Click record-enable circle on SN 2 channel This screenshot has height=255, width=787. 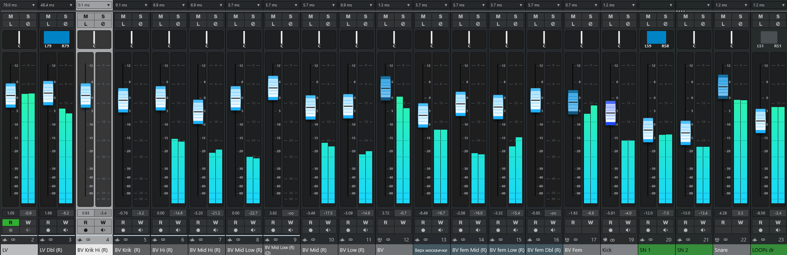click(686, 230)
